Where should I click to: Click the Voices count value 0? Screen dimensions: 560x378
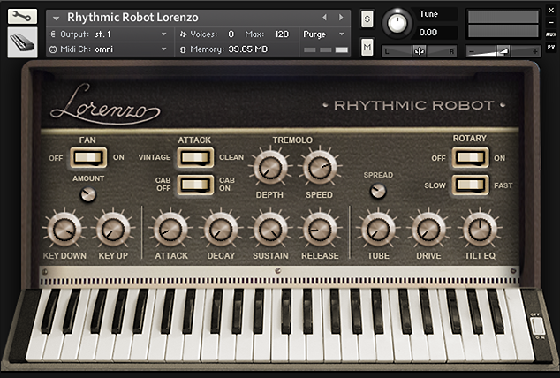click(x=231, y=34)
